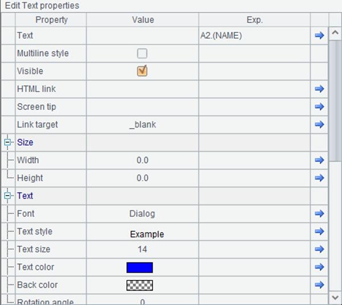Click the Screen tip expression arrow
Image resolution: width=342 pixels, height=305 pixels.
point(319,107)
